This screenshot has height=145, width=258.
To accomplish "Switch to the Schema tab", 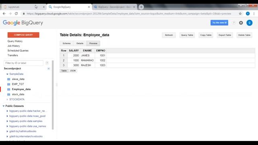I will coord(67,43).
